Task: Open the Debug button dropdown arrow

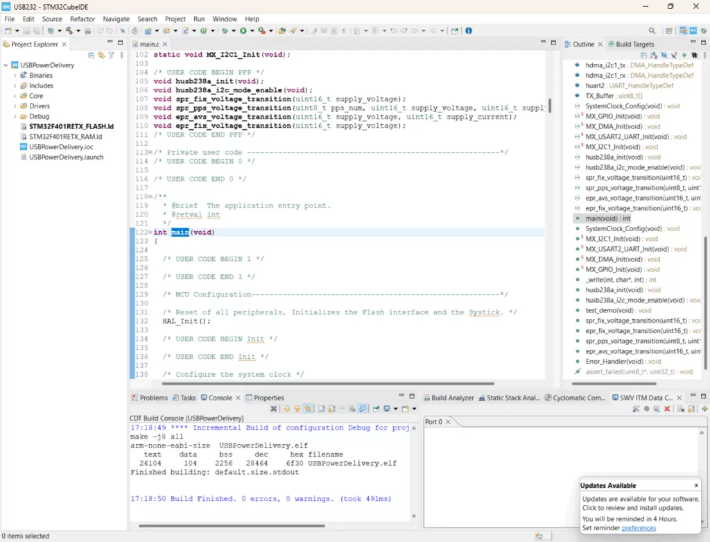Action: pyautogui.click(x=234, y=31)
